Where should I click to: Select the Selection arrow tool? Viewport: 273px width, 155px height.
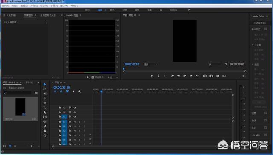point(45,84)
